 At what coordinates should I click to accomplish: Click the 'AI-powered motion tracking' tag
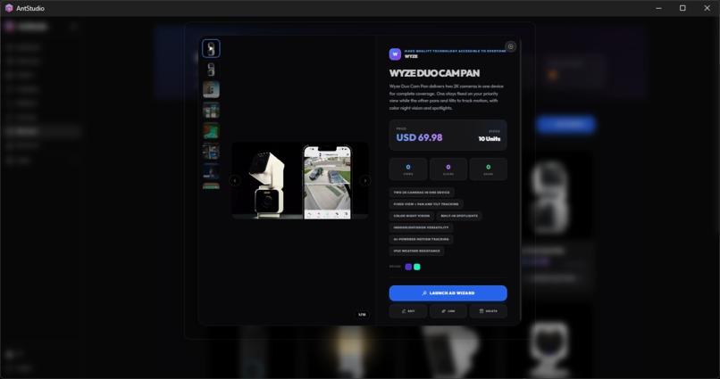421,239
